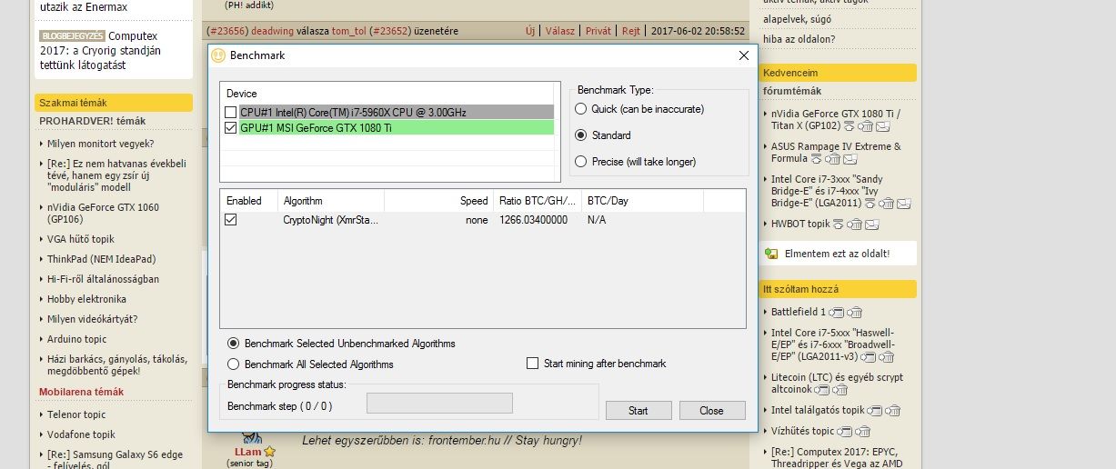
Task: Click the Benchmark window smiley app icon
Action: (218, 55)
